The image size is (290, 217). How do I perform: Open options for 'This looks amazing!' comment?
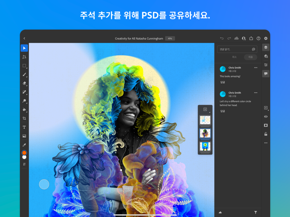256,68
